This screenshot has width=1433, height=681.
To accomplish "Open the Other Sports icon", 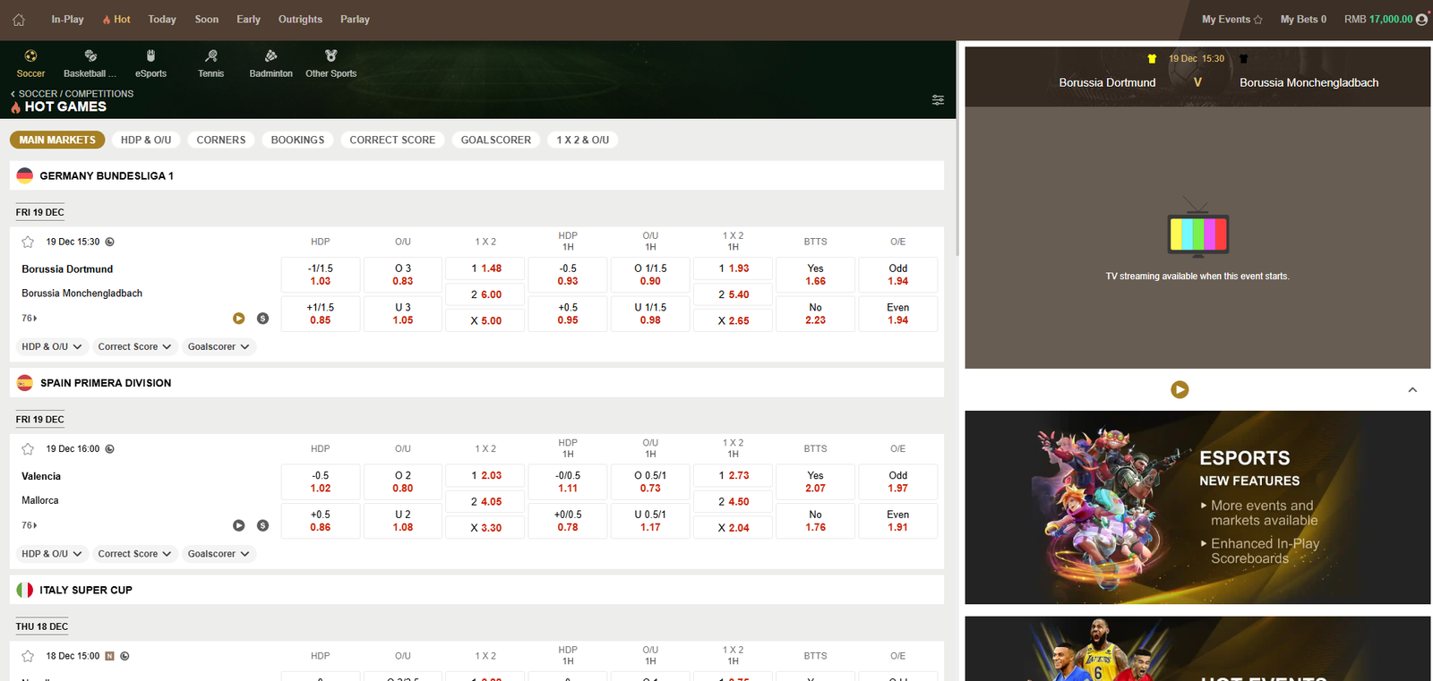I will click(330, 64).
